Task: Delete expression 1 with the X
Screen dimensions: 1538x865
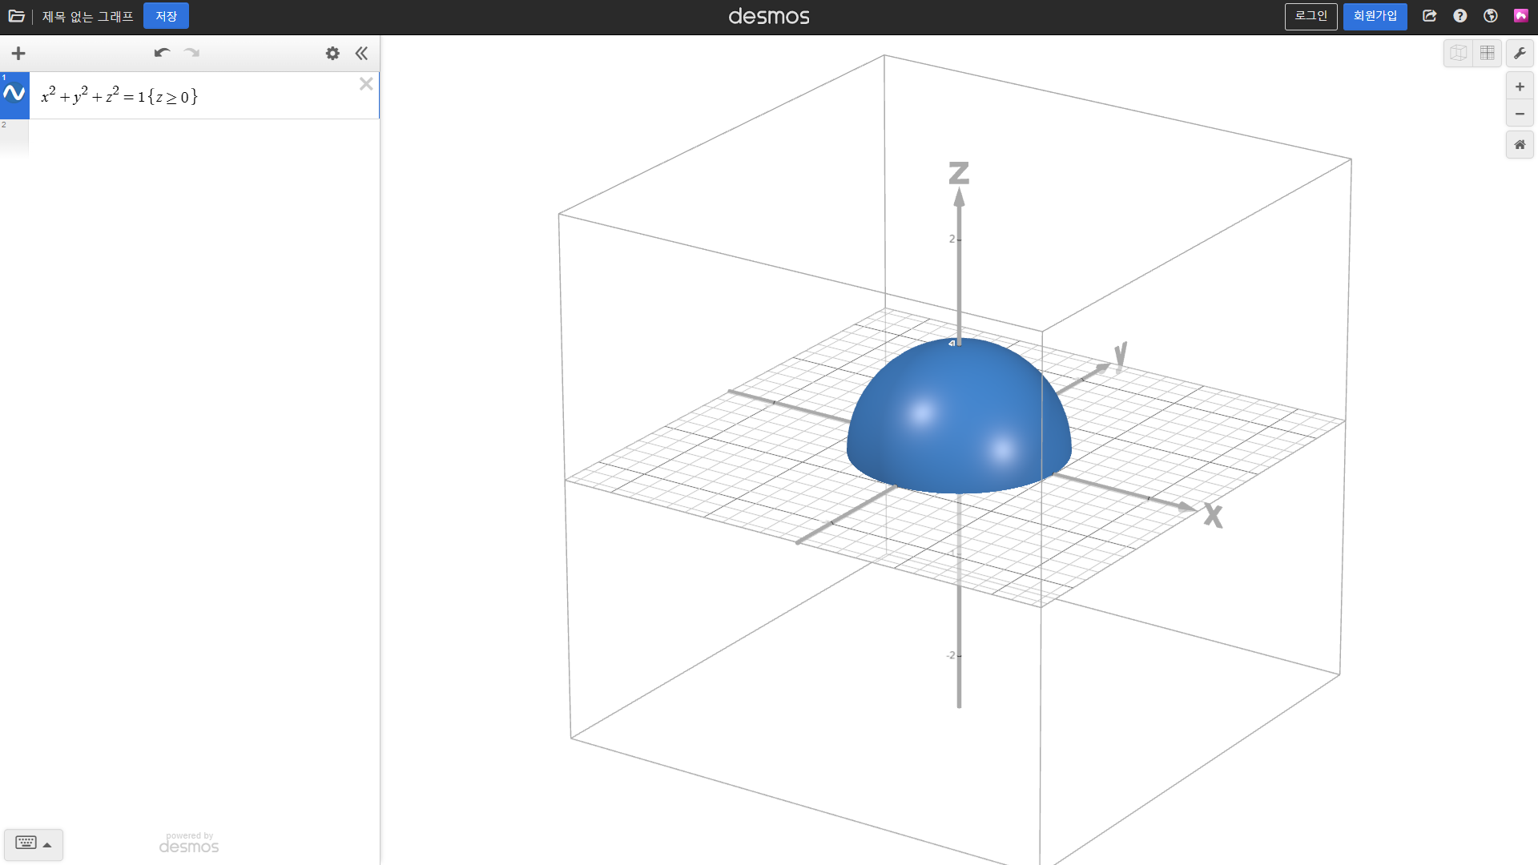Action: [366, 84]
